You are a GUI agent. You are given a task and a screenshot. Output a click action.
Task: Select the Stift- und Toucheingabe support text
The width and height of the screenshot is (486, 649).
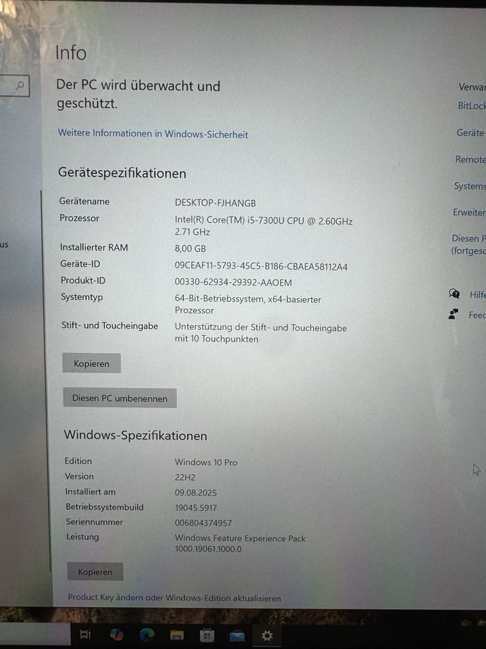[x=261, y=333]
